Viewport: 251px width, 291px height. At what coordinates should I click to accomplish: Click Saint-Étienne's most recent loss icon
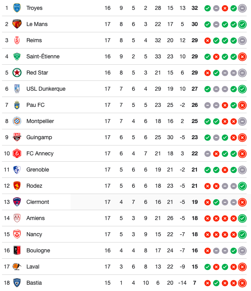[x=242, y=57]
